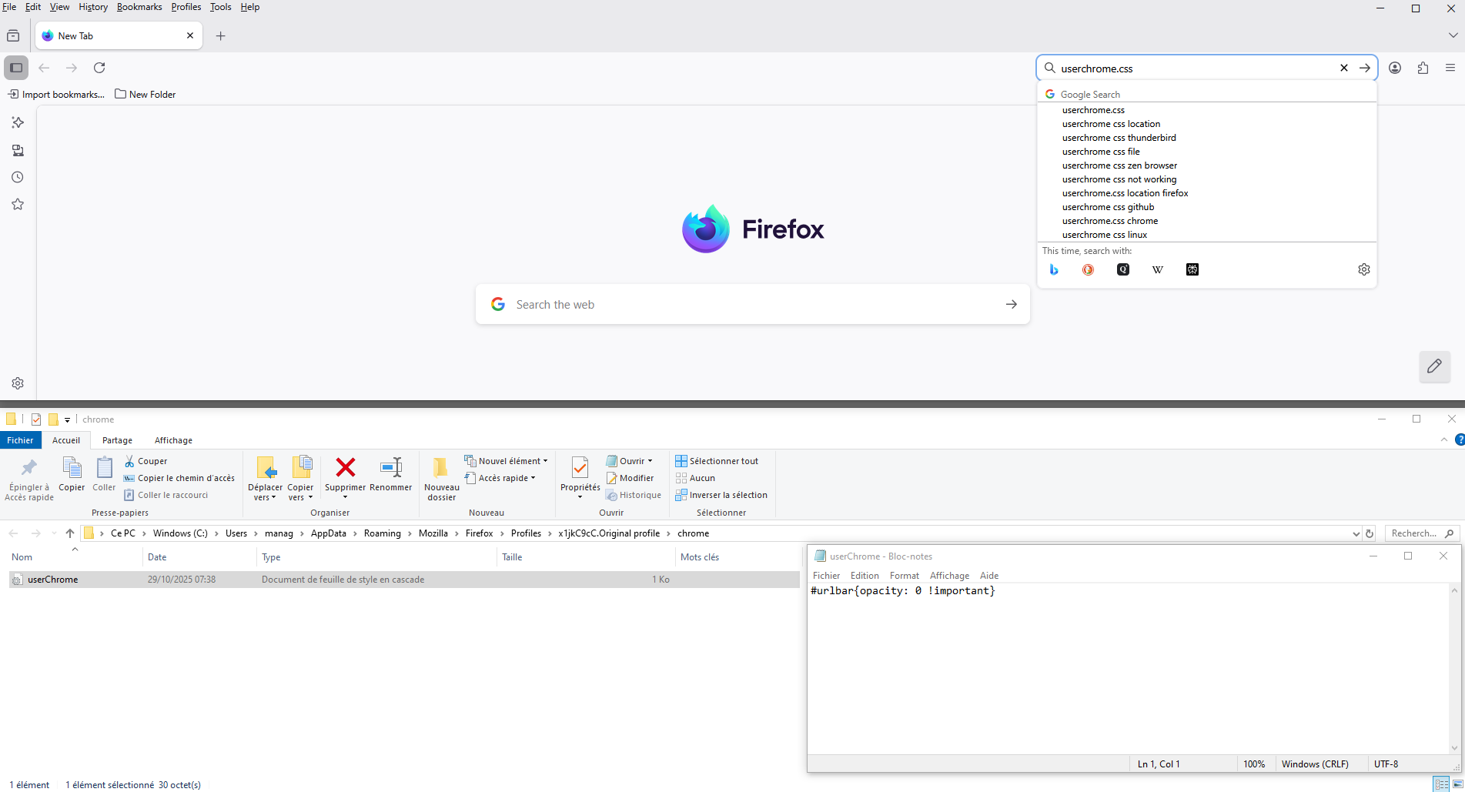The height and width of the screenshot is (792, 1465).
Task: Switch to the Affichage ribbon tab
Action: [x=173, y=440]
